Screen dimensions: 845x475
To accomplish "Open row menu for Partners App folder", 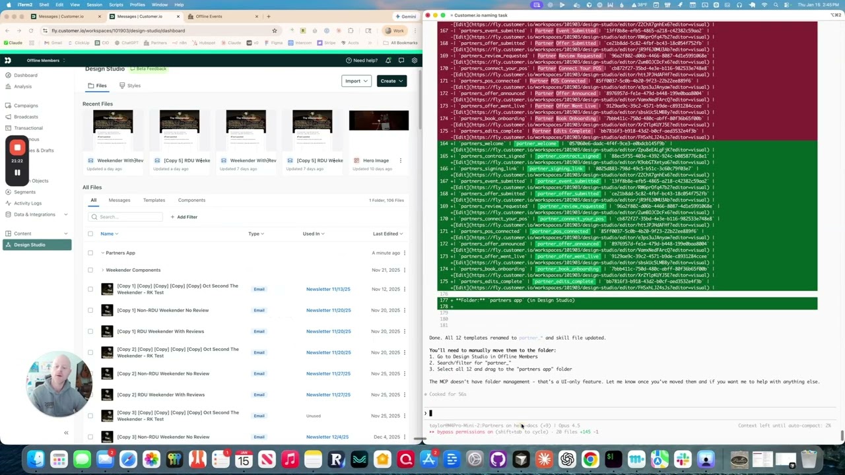I will [x=404, y=253].
